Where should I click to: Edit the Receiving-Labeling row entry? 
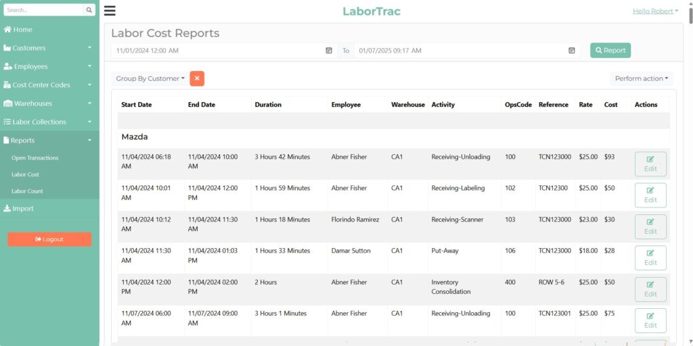(650, 195)
